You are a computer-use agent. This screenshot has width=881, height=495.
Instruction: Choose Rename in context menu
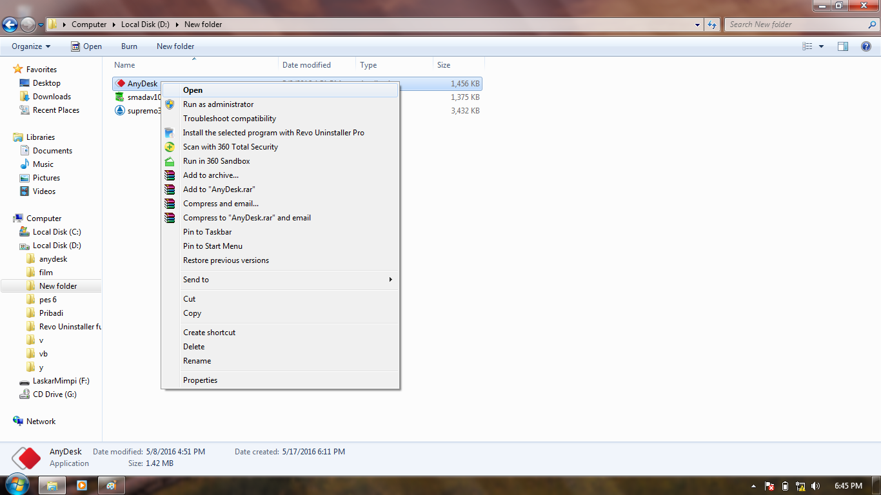tap(280, 361)
